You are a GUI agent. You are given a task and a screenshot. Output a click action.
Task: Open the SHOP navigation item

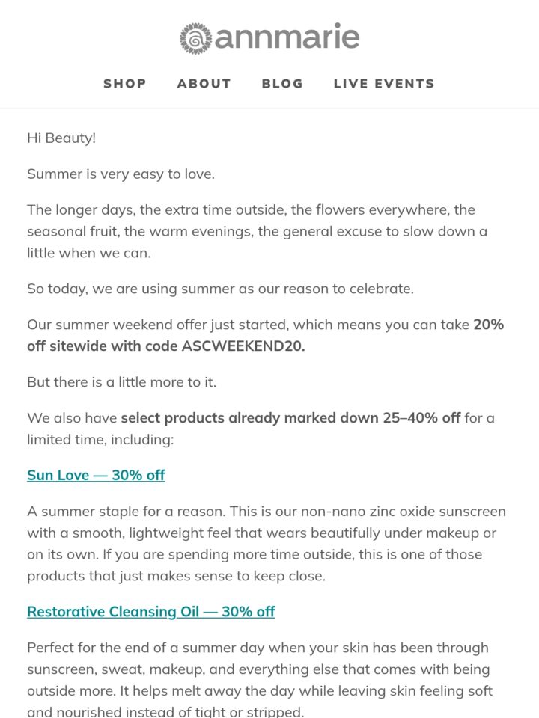pos(125,83)
